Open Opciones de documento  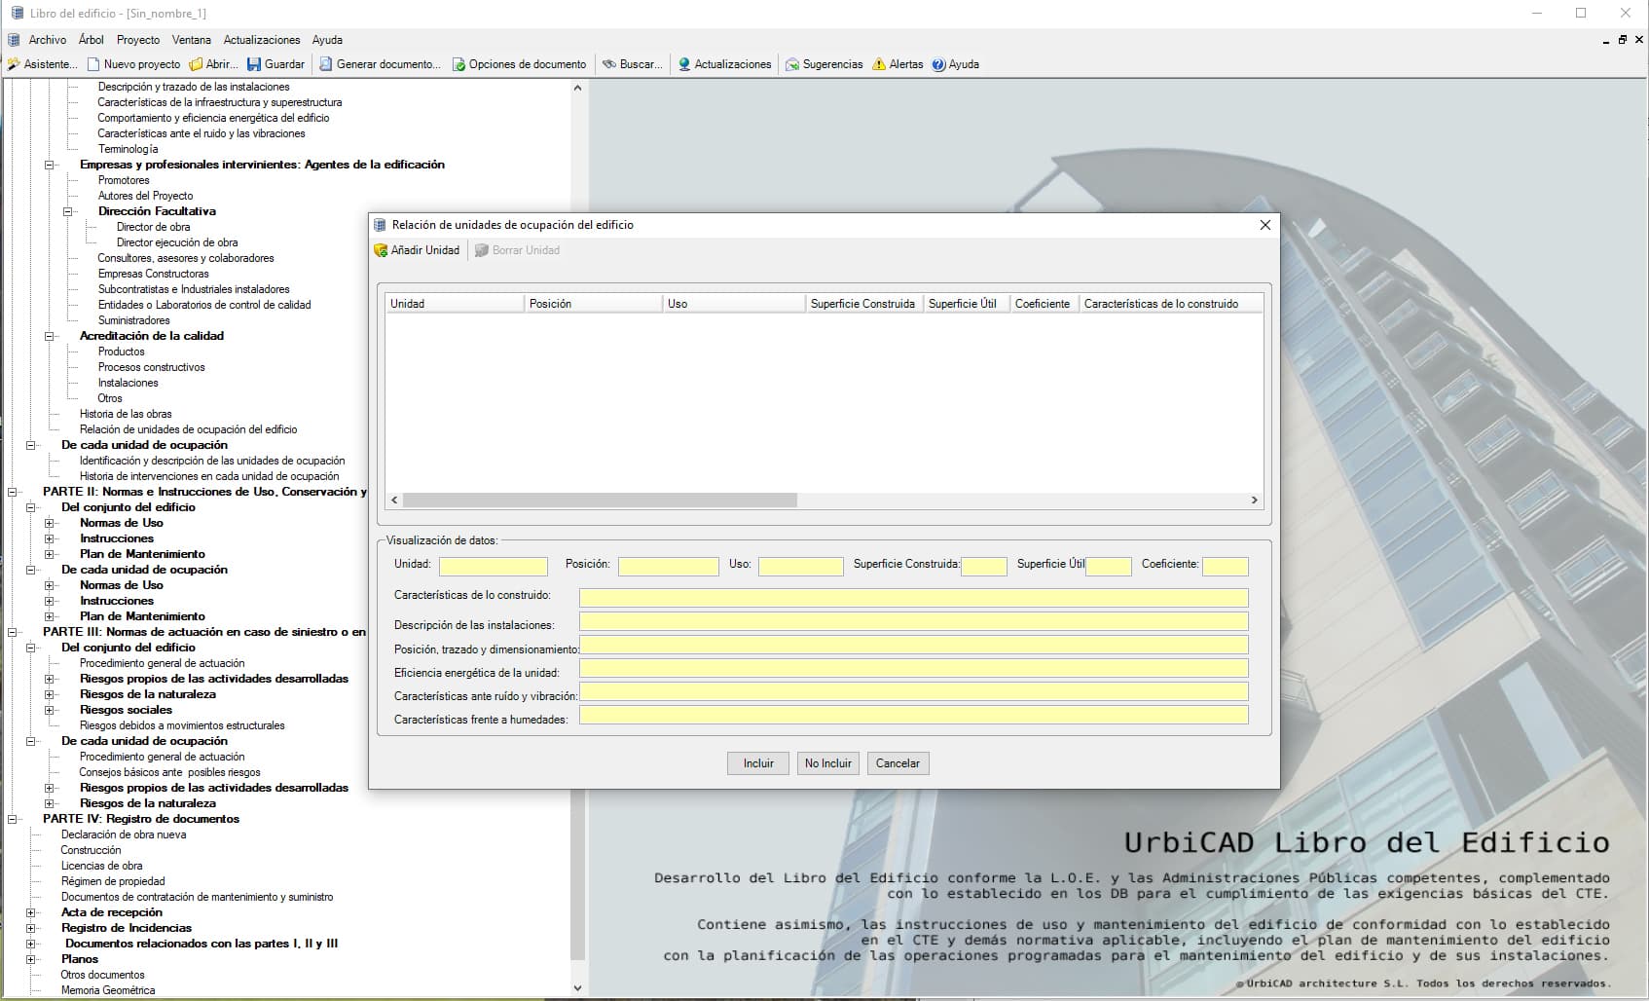519,64
